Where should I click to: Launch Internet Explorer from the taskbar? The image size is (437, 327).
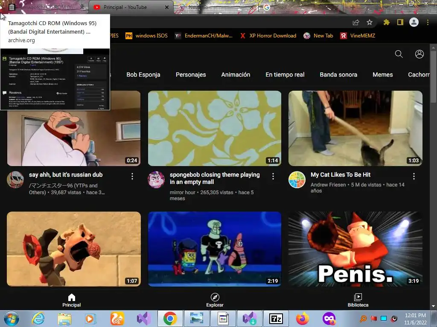coord(38,318)
